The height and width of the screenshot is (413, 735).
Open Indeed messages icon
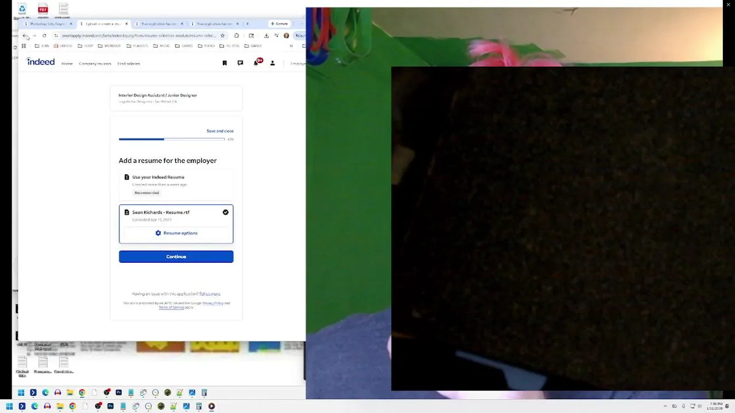[240, 63]
